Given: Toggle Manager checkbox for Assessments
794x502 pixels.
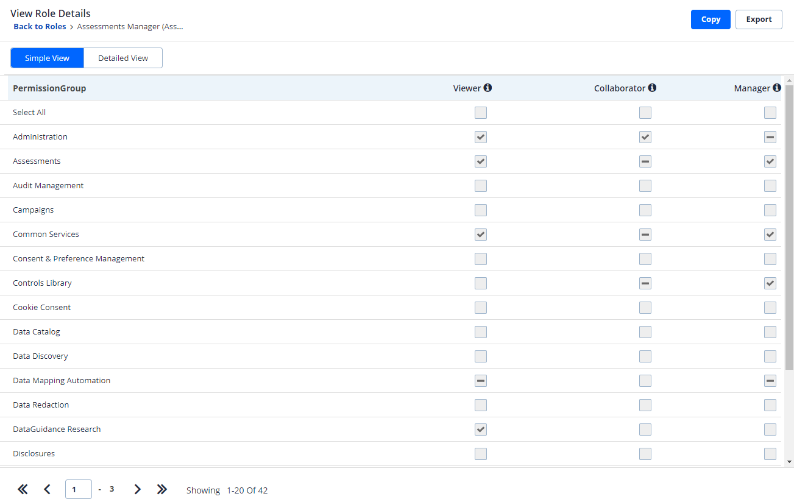Looking at the screenshot, I should [770, 161].
